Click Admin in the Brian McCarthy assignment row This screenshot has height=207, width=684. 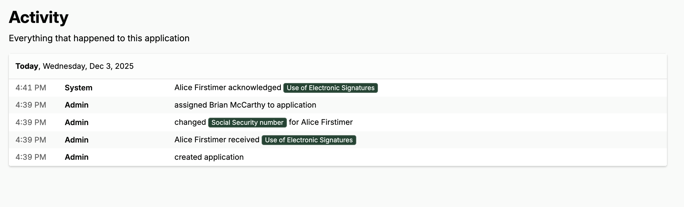[x=77, y=105]
